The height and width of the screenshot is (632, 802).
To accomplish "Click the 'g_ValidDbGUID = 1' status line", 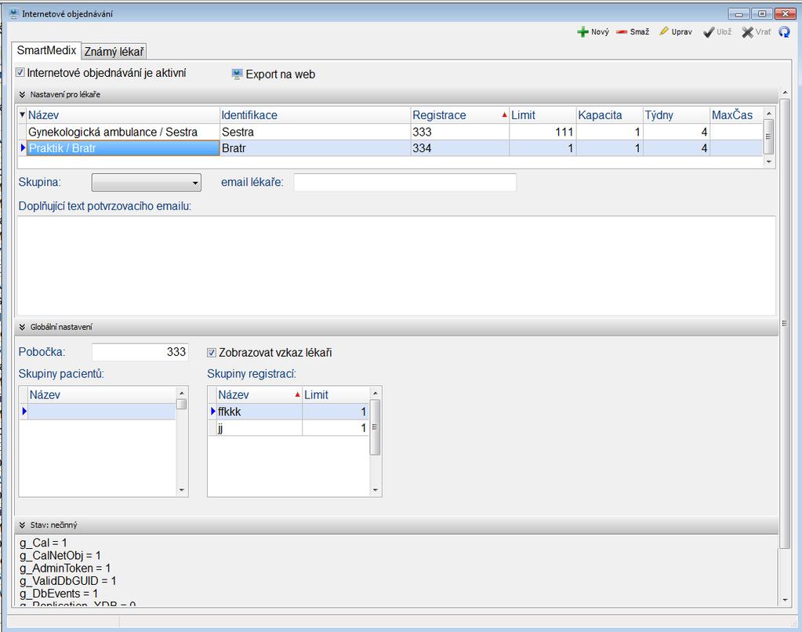I will tap(68, 581).
